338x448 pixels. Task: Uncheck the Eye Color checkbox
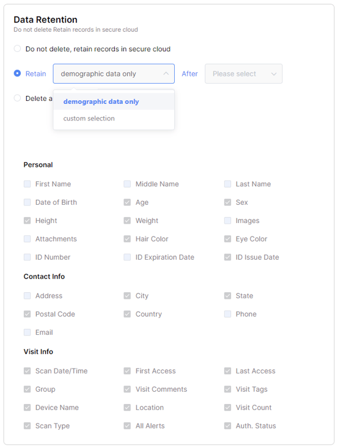coord(227,238)
